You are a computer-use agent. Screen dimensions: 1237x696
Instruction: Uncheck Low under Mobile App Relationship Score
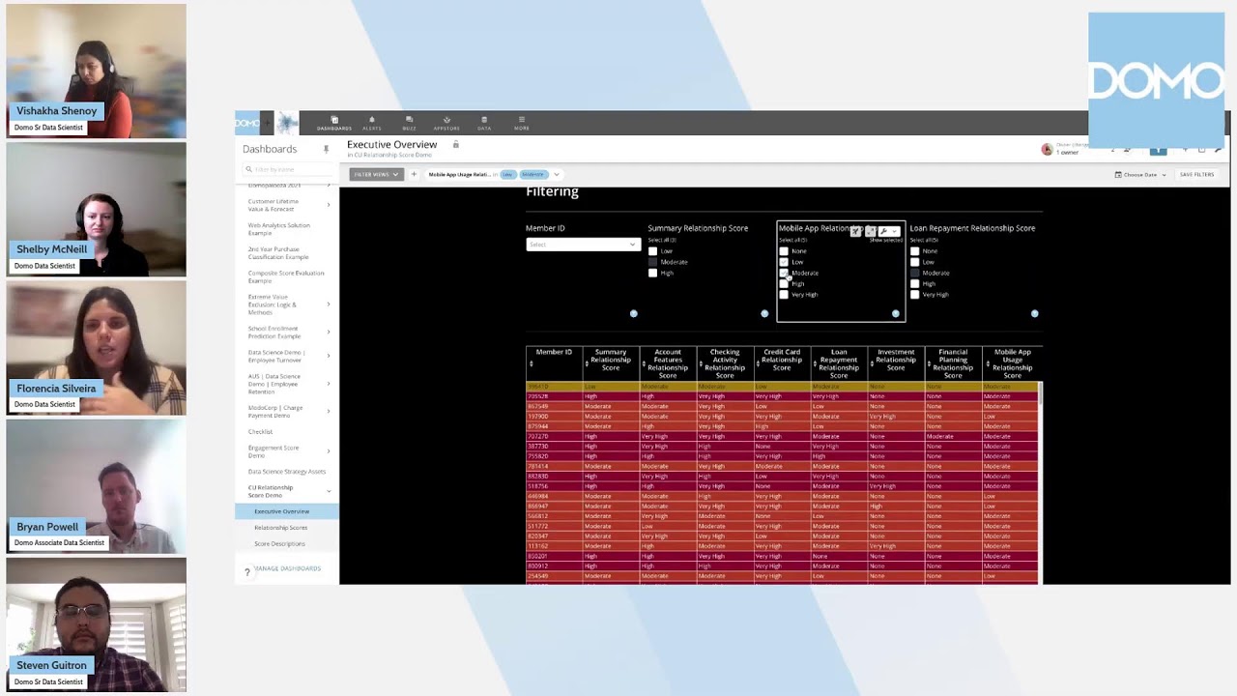[x=784, y=262]
